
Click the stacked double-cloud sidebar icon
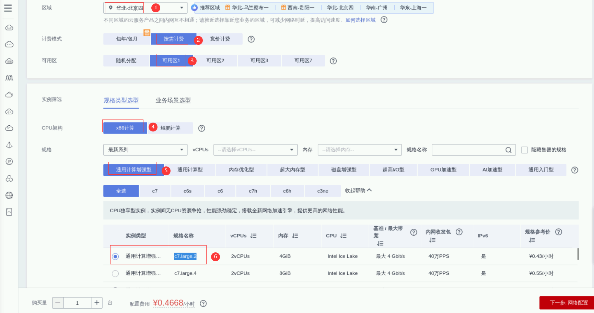pos(9,95)
